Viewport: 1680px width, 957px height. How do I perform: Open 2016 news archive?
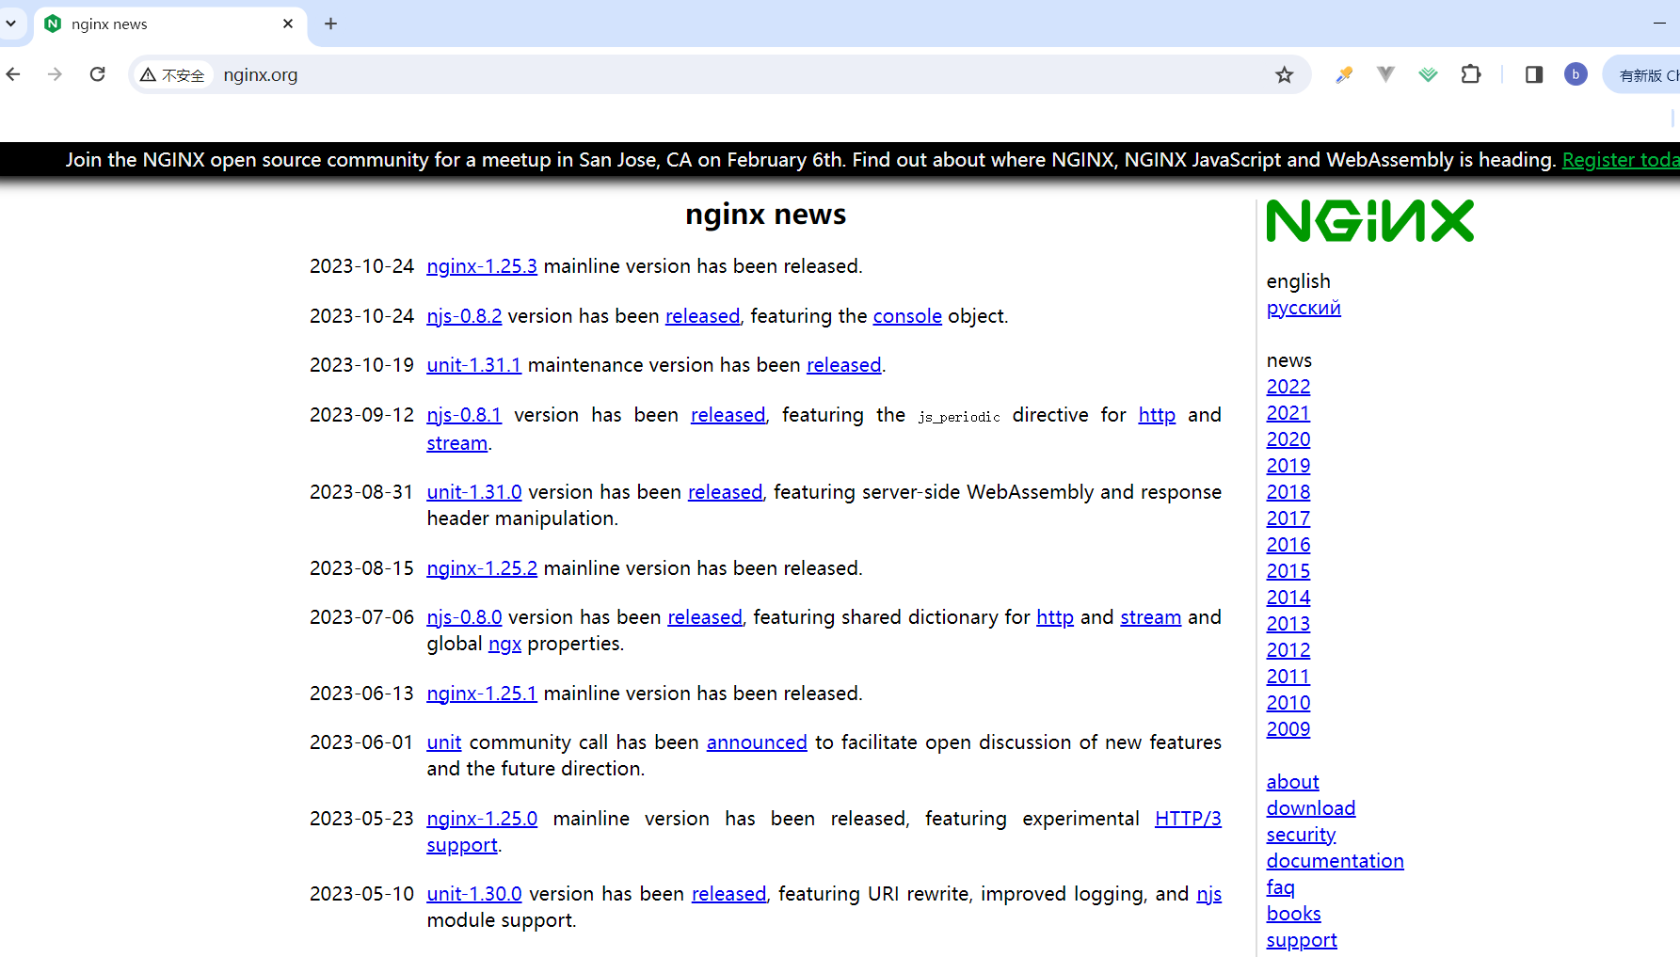(x=1288, y=545)
